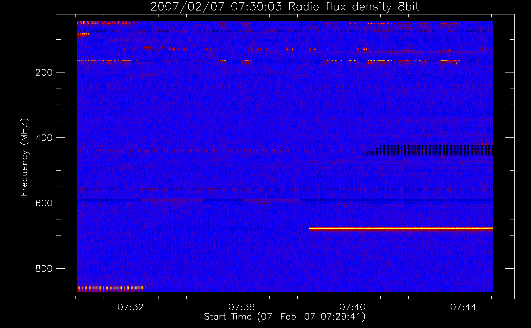Click the 07:32 time tick label
This screenshot has width=531, height=328.
(131, 307)
